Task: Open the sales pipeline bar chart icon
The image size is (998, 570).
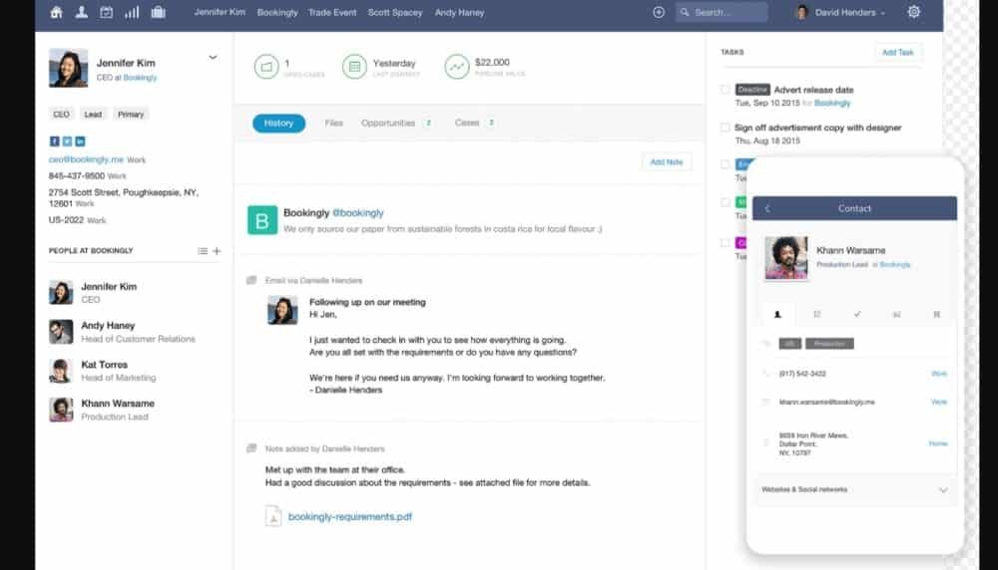Action: (x=132, y=13)
